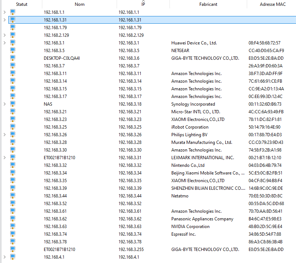Expand the 192.168.3.1 Huawei row

click(4, 43)
